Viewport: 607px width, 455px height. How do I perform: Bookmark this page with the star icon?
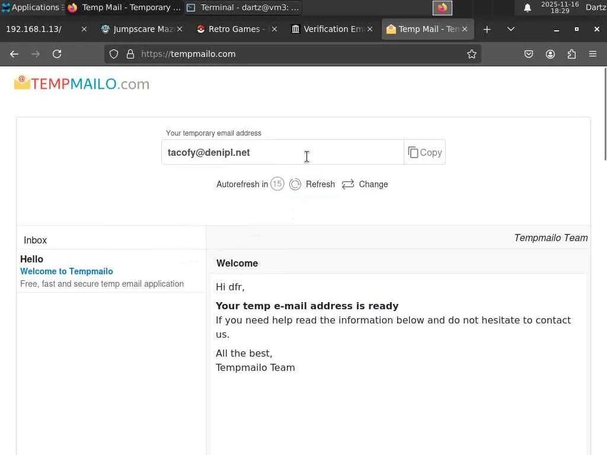(x=471, y=54)
